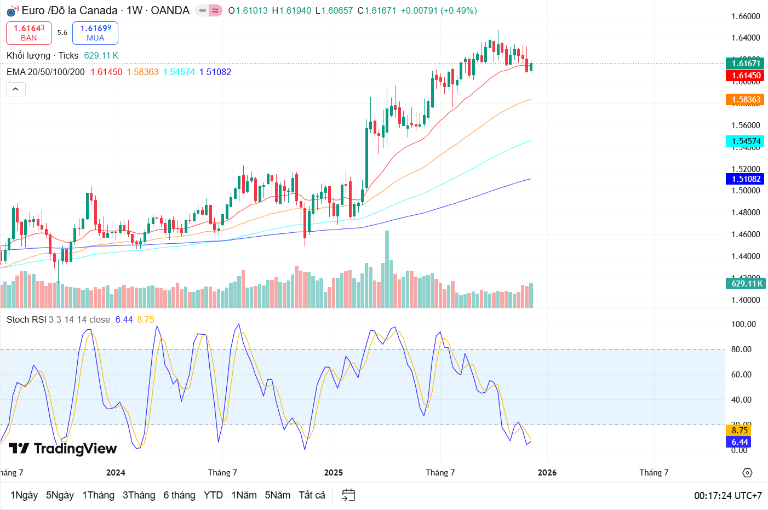Click the EUR/CAD flag icon
This screenshot has height=510, width=768.
click(x=12, y=10)
